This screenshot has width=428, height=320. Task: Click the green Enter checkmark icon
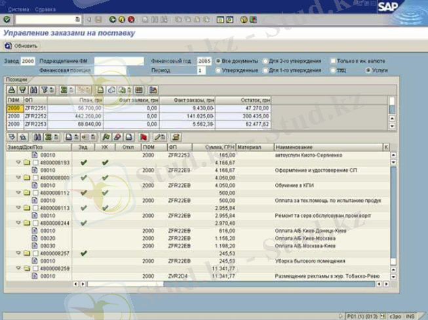7,20
